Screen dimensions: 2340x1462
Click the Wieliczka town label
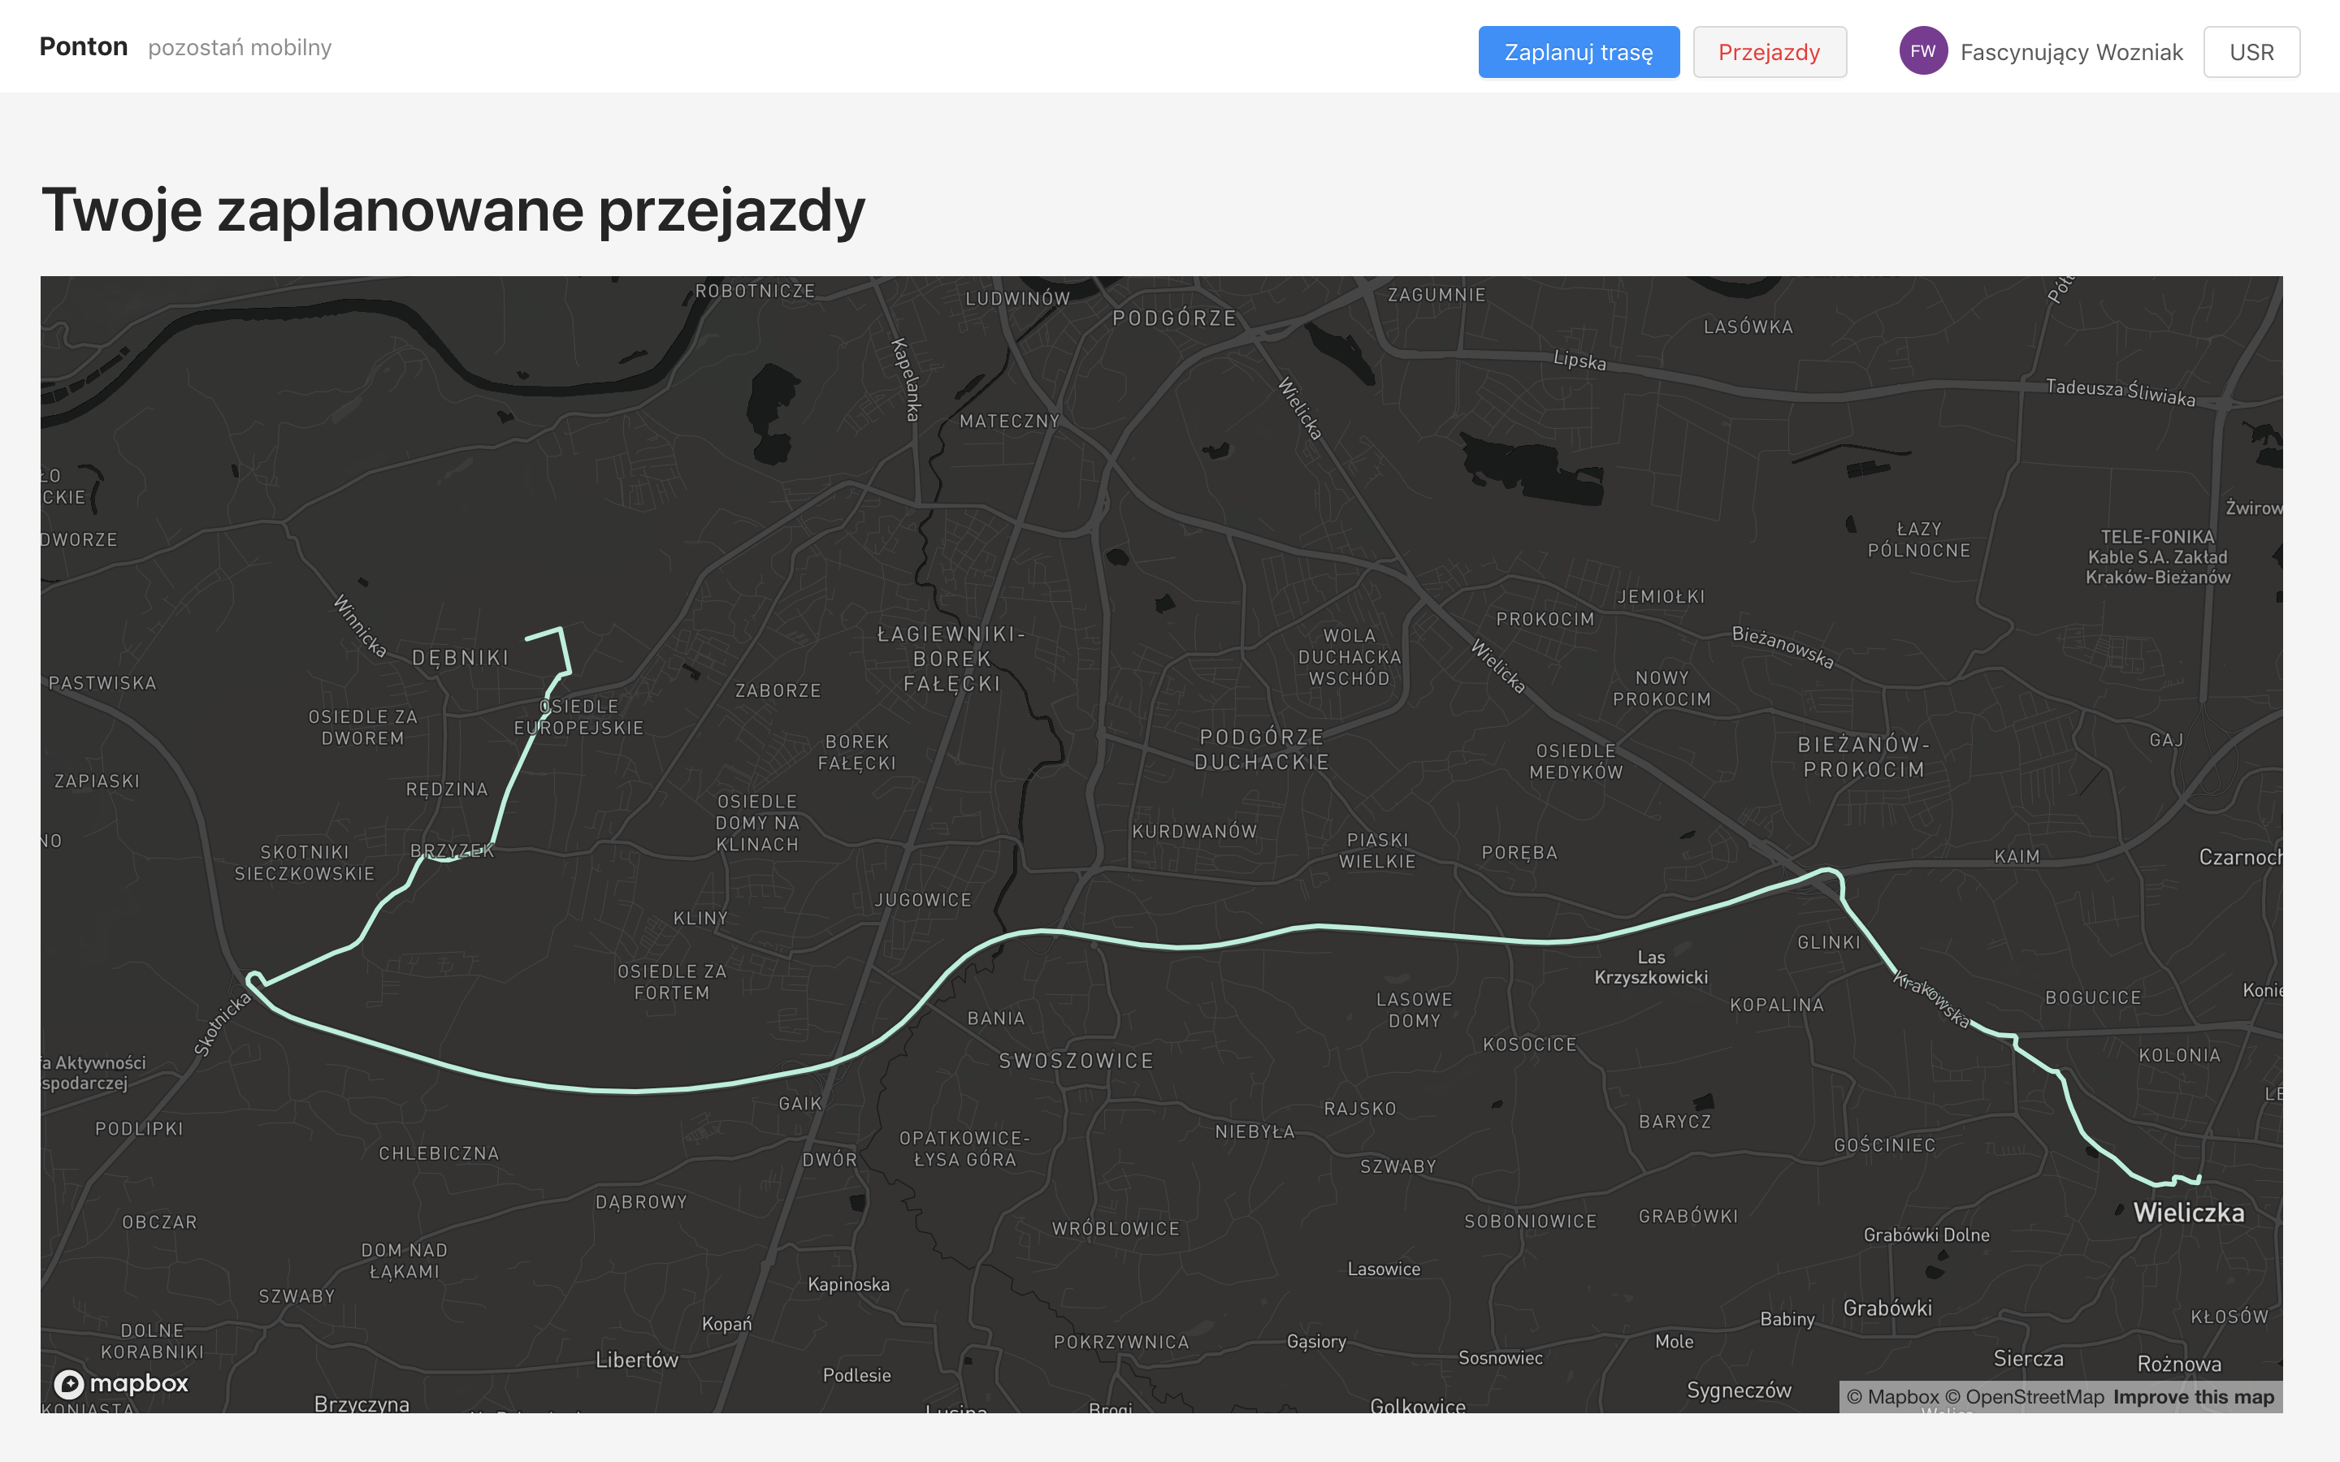point(2188,1213)
